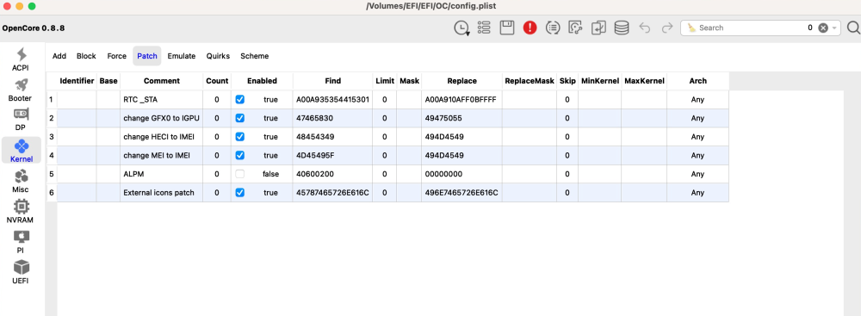Switch to the Emulate tab
The image size is (861, 316).
tap(181, 56)
